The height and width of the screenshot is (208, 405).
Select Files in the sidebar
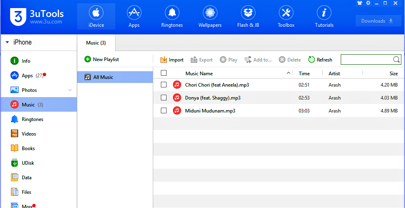(39, 192)
